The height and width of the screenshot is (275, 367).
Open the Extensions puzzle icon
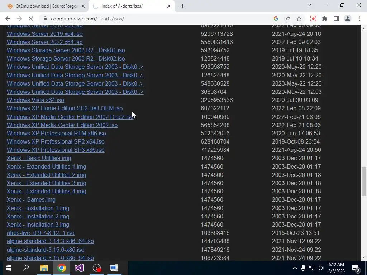pyautogui.click(x=325, y=19)
